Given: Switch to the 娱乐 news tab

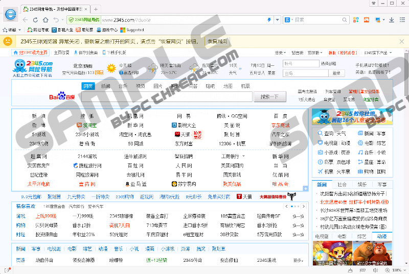Looking at the screenshot, I should point(362,185).
